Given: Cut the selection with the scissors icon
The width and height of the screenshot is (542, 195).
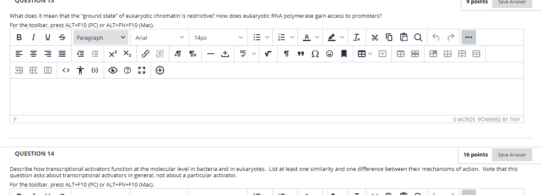Looking at the screenshot, I should click(x=374, y=38).
